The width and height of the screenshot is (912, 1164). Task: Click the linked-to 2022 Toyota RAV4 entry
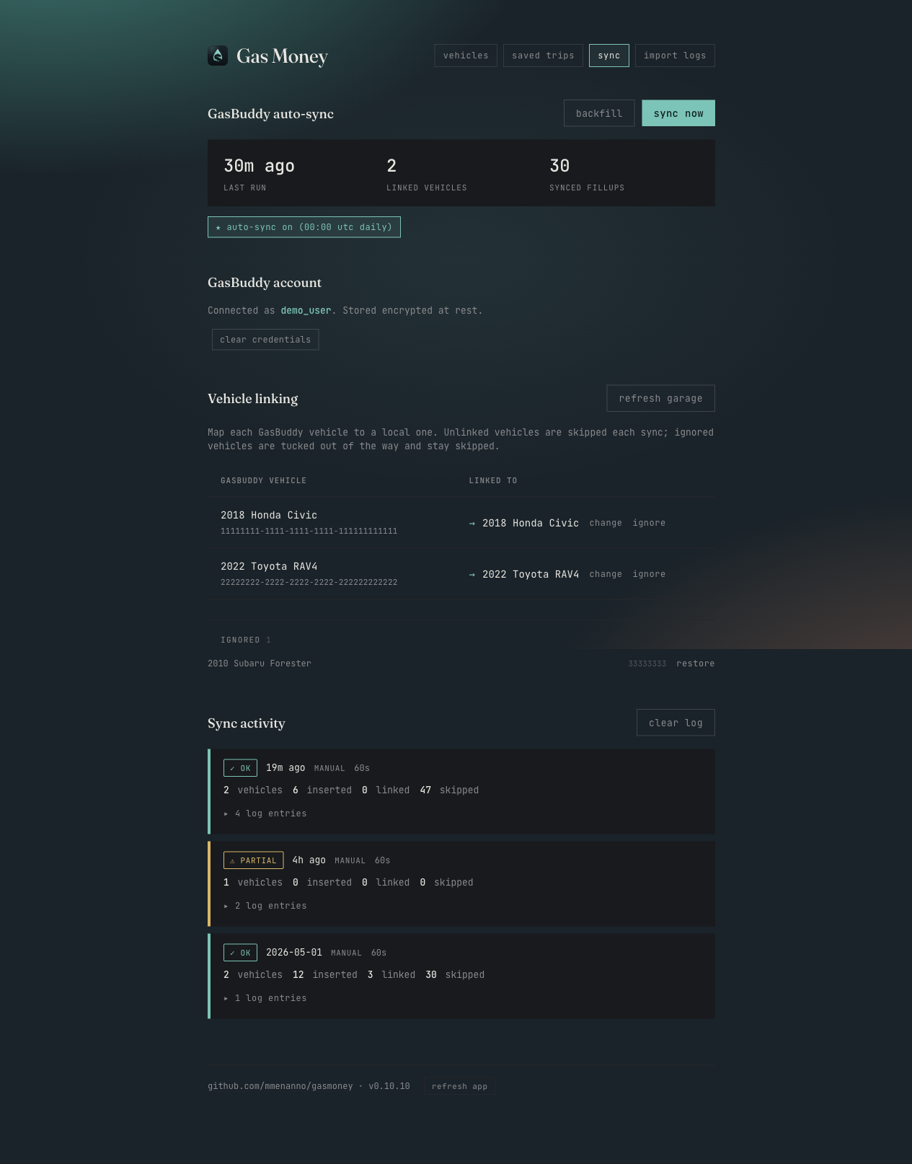click(531, 574)
